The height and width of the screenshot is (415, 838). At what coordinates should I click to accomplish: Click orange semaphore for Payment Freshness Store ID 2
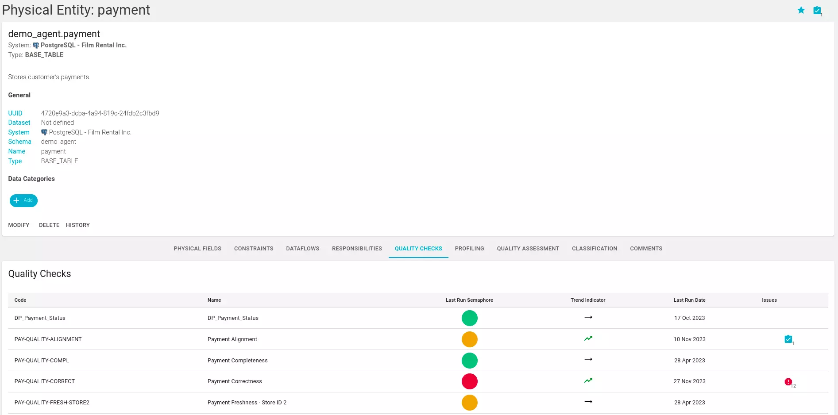point(470,403)
